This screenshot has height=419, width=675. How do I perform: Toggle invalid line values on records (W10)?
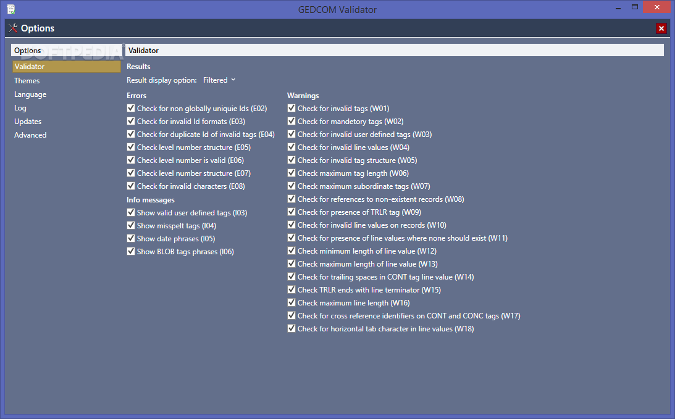(291, 224)
